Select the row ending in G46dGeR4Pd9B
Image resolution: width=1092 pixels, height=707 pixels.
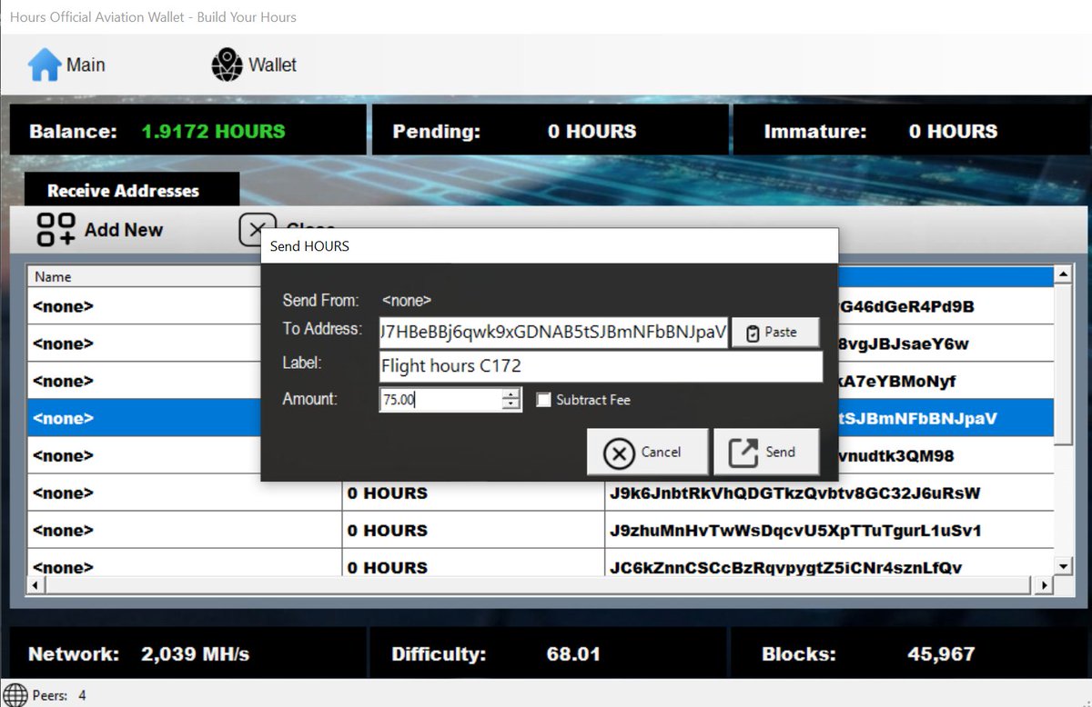(946, 306)
